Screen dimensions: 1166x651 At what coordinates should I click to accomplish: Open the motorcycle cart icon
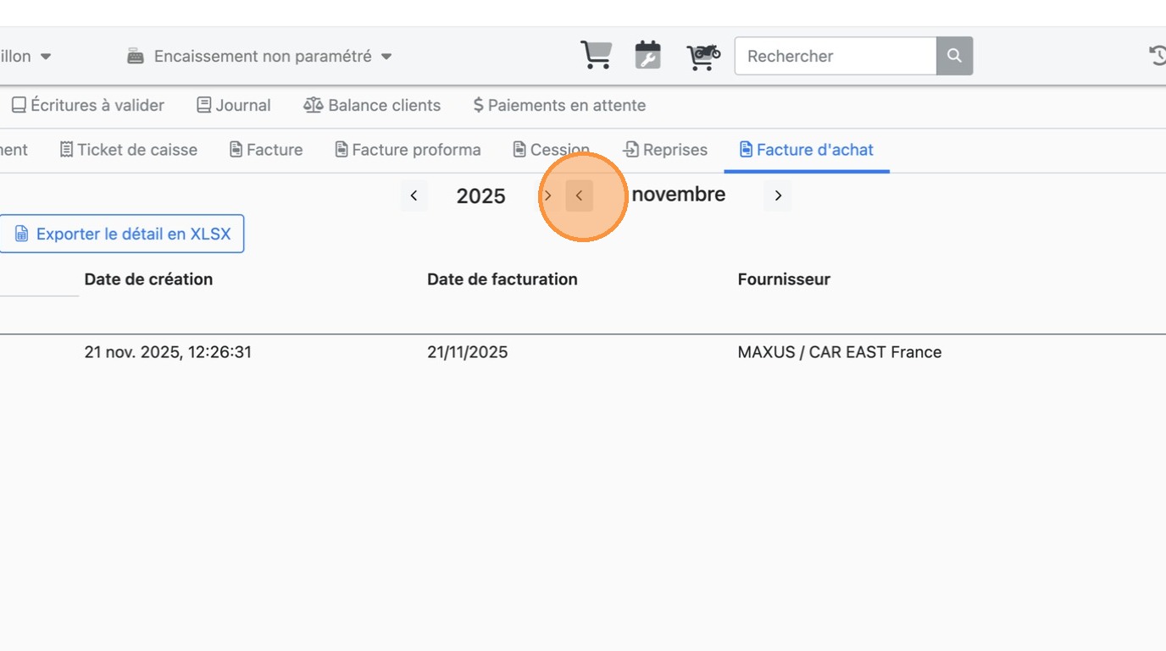coord(702,56)
